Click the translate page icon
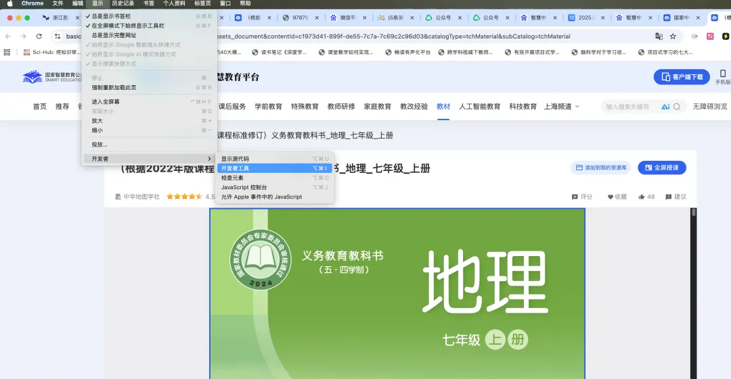This screenshot has width=731, height=379. [x=659, y=36]
